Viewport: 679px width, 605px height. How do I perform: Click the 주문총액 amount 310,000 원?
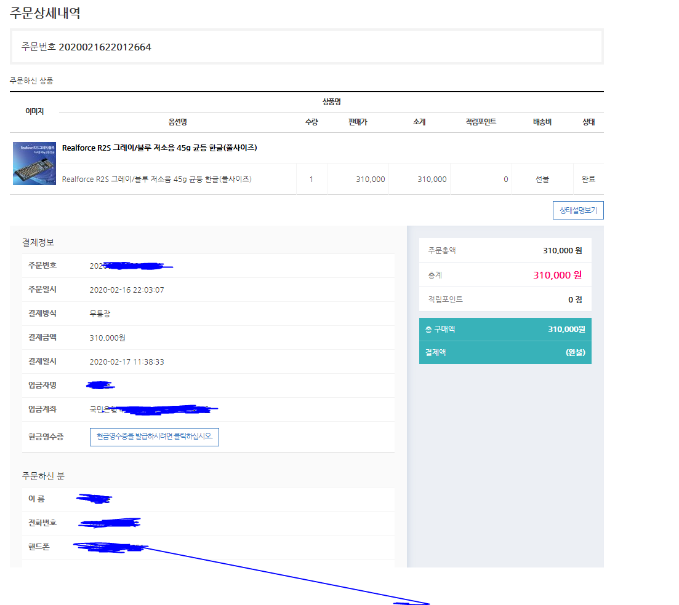pyautogui.click(x=563, y=251)
